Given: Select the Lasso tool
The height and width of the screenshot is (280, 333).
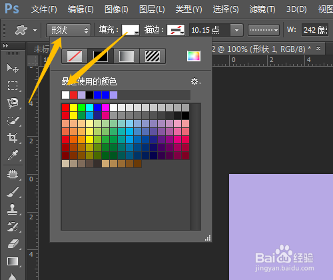Looking at the screenshot, I should pyautogui.click(x=13, y=103).
